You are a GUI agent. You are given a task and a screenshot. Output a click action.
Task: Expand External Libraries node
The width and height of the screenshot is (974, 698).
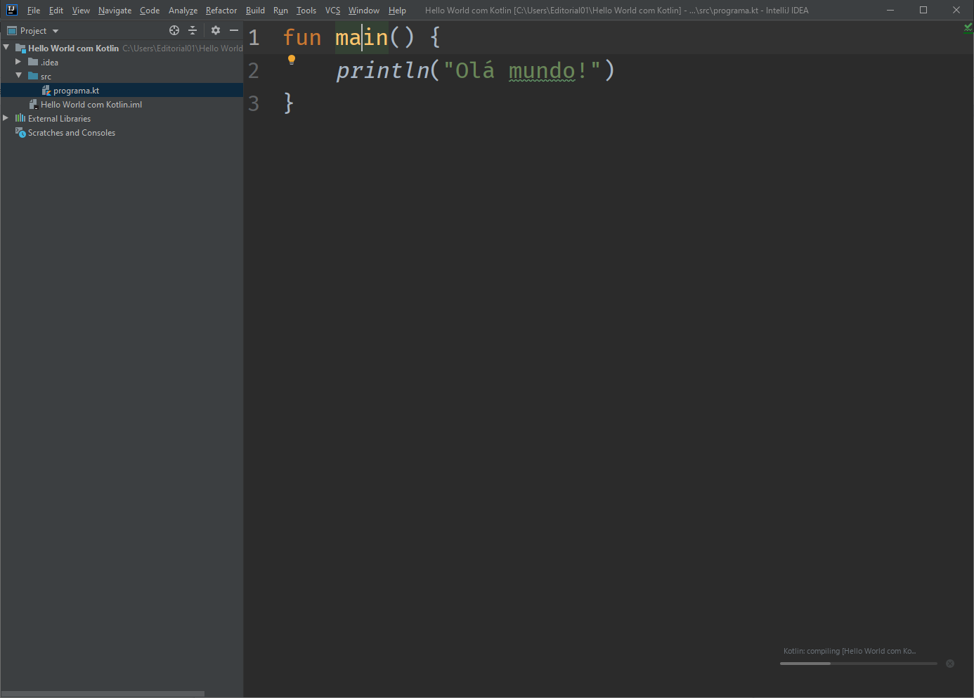coord(6,118)
